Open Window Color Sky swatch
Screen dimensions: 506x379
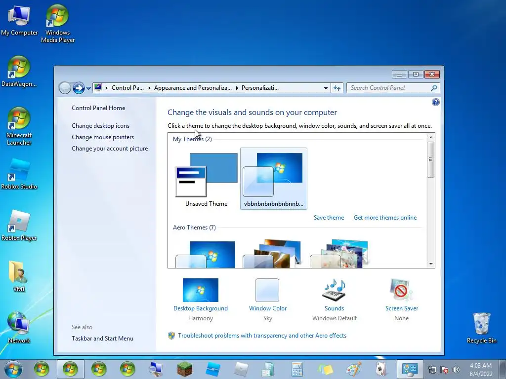click(267, 300)
